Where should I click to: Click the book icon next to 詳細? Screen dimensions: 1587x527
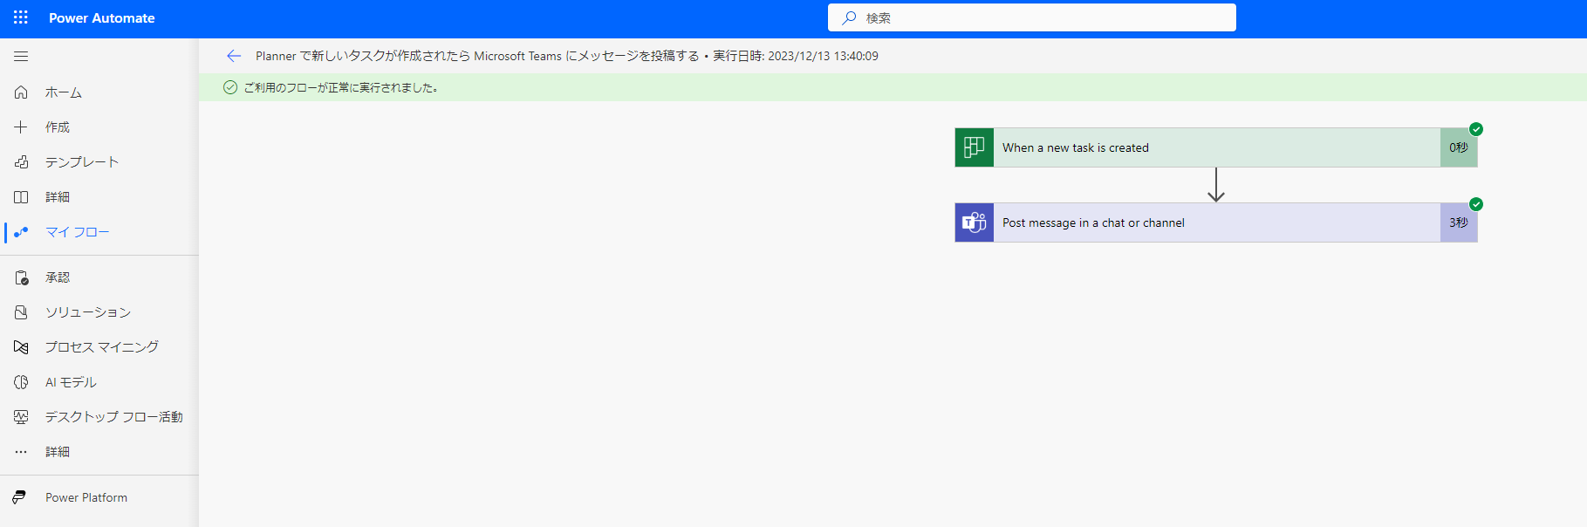tap(21, 197)
